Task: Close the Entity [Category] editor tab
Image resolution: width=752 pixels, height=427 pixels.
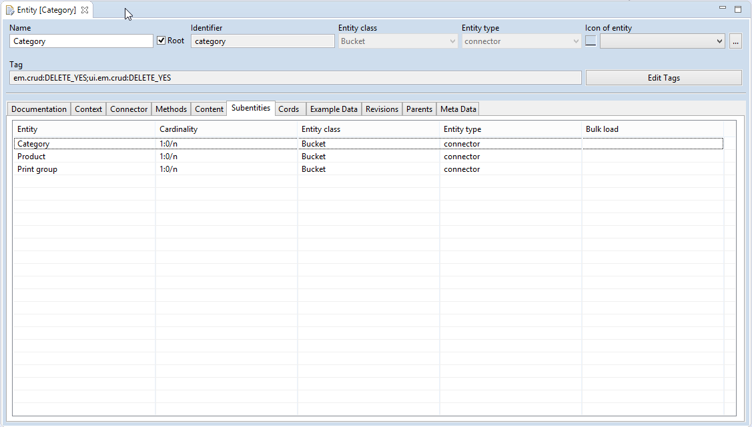Action: pos(85,11)
